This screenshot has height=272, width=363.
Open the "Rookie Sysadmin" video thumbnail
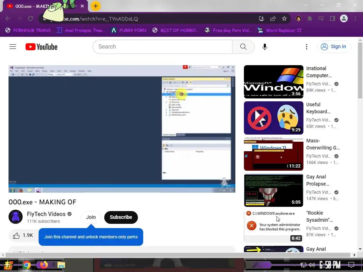[x=273, y=226]
